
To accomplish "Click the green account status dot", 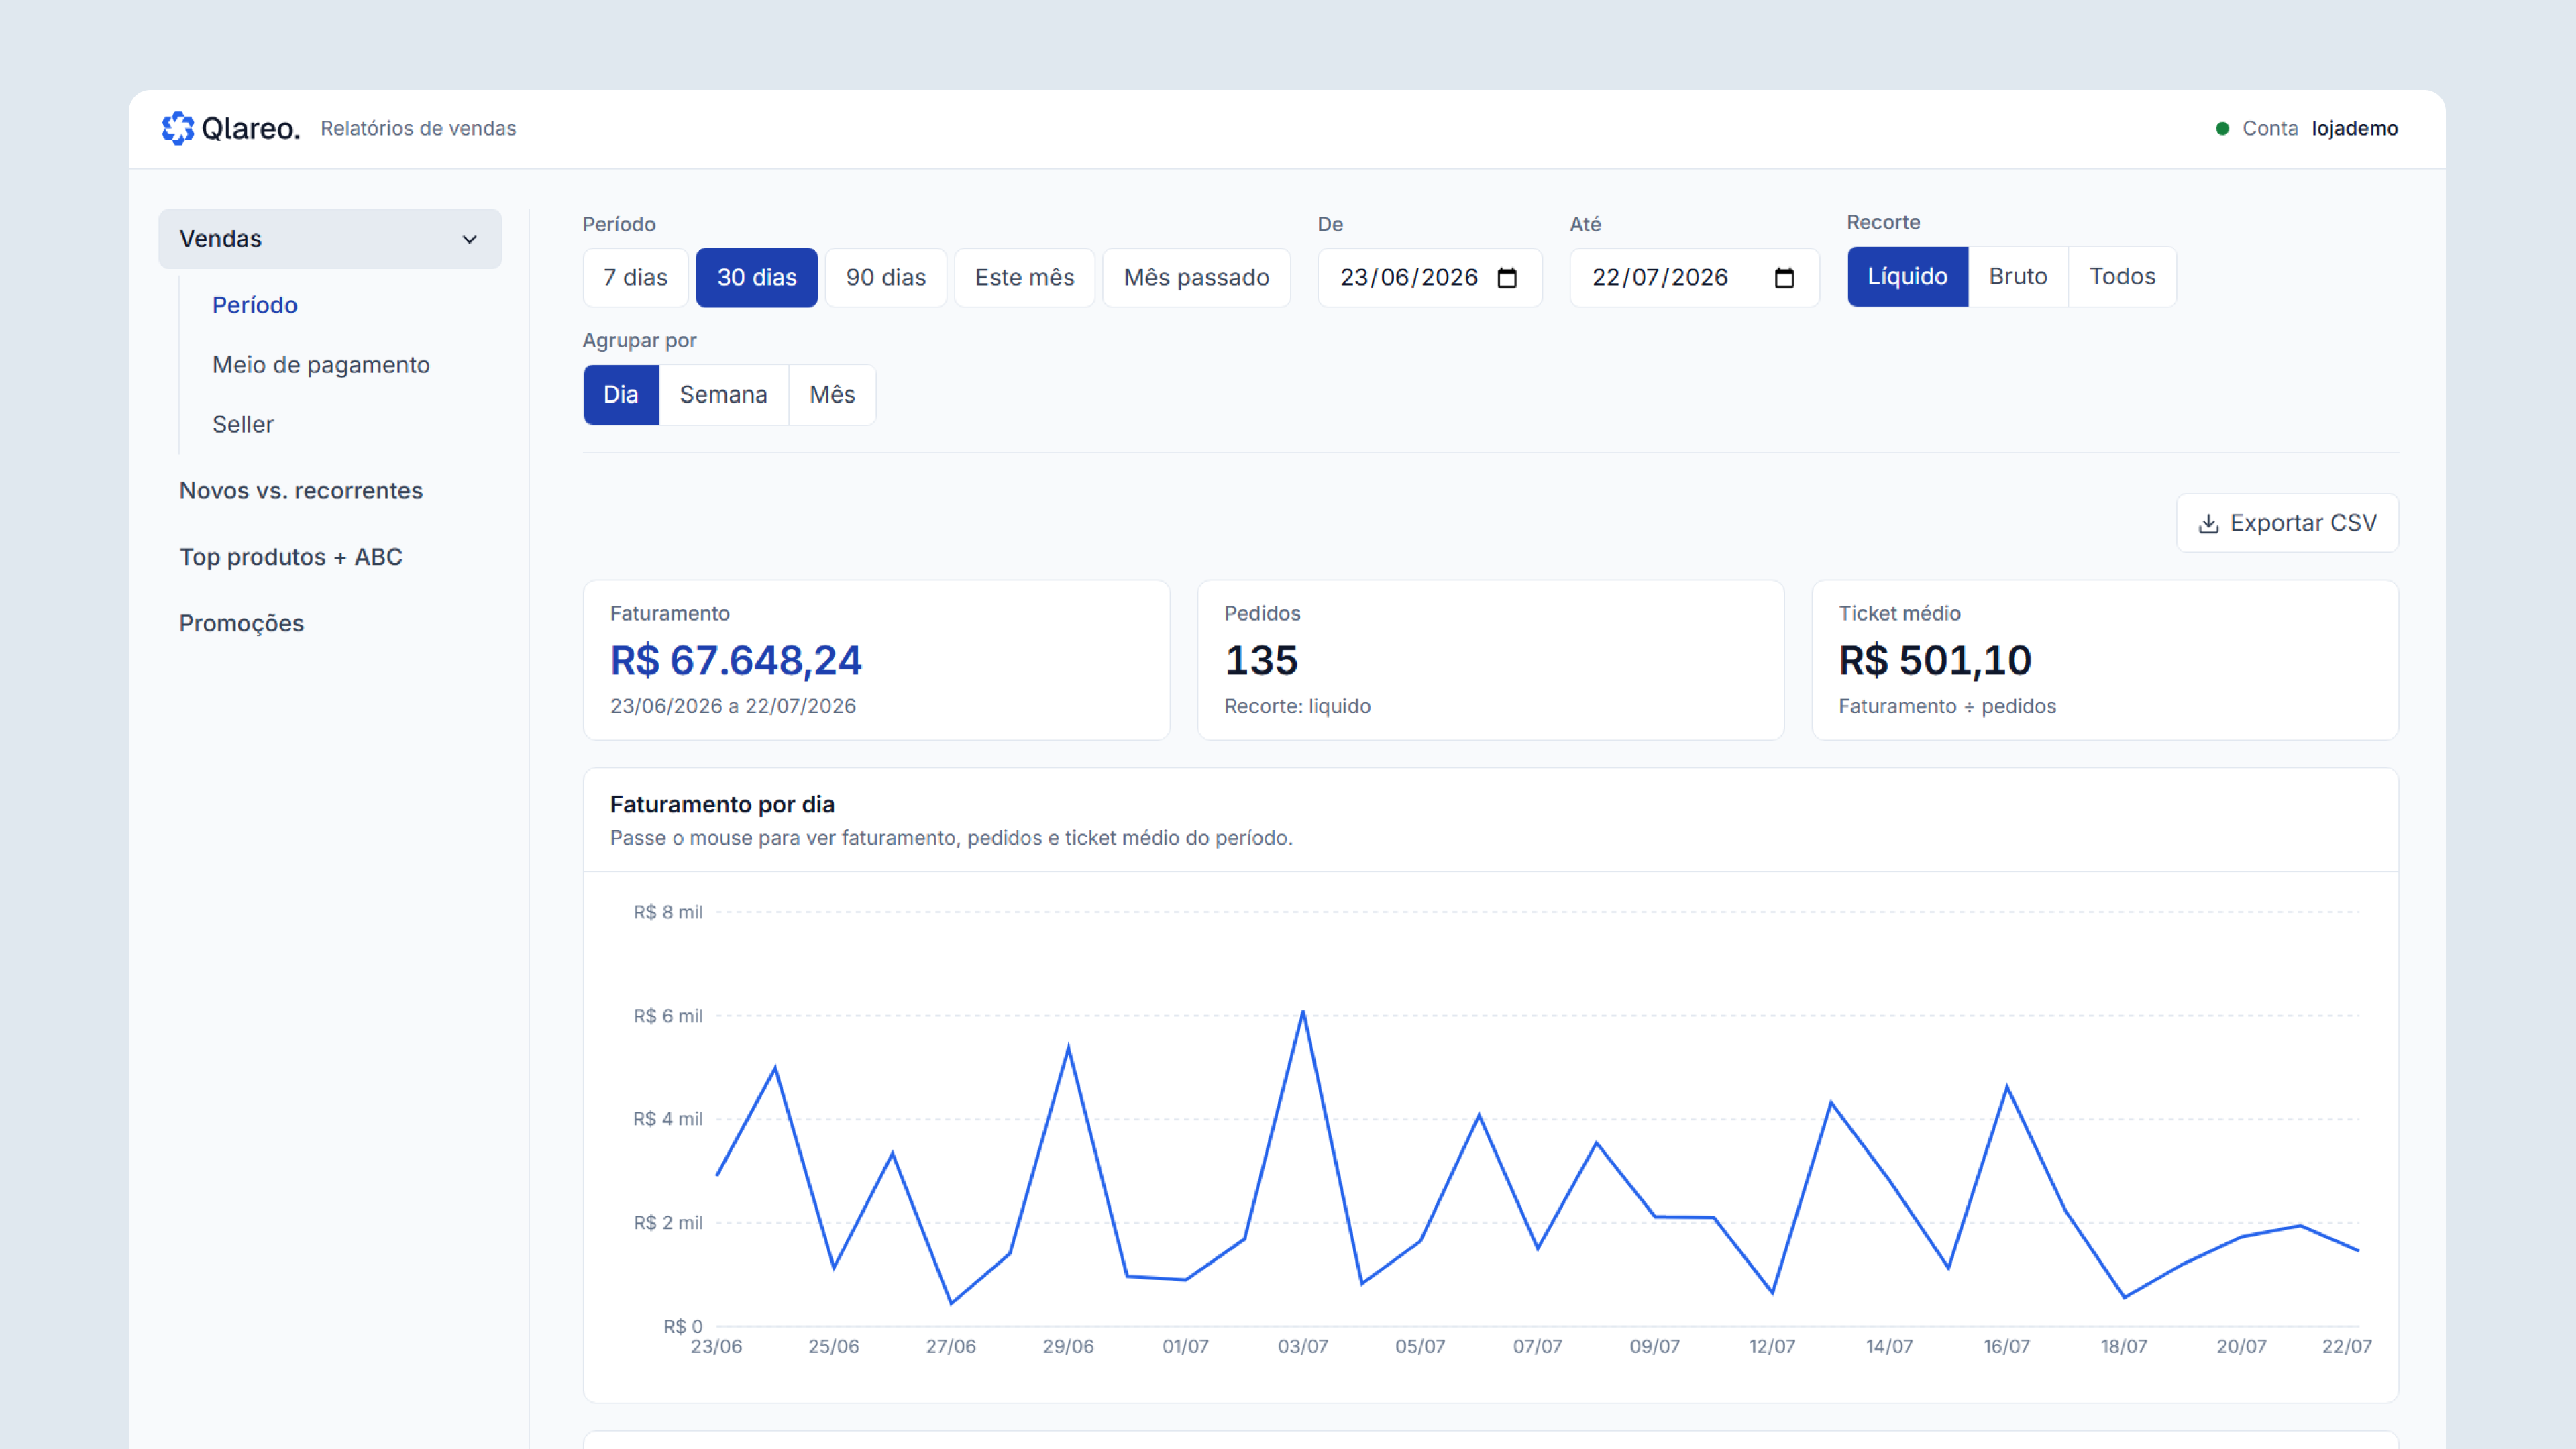I will tap(2222, 128).
